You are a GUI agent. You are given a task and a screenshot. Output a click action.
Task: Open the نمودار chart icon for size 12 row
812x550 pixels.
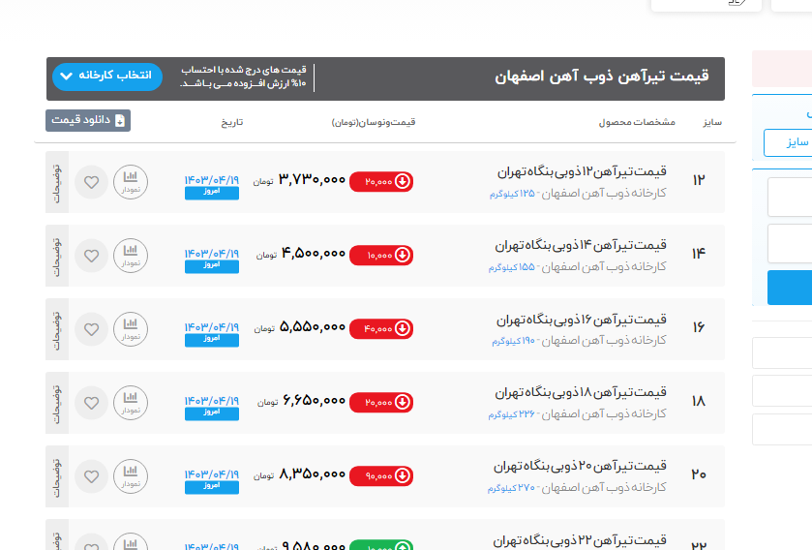click(131, 182)
